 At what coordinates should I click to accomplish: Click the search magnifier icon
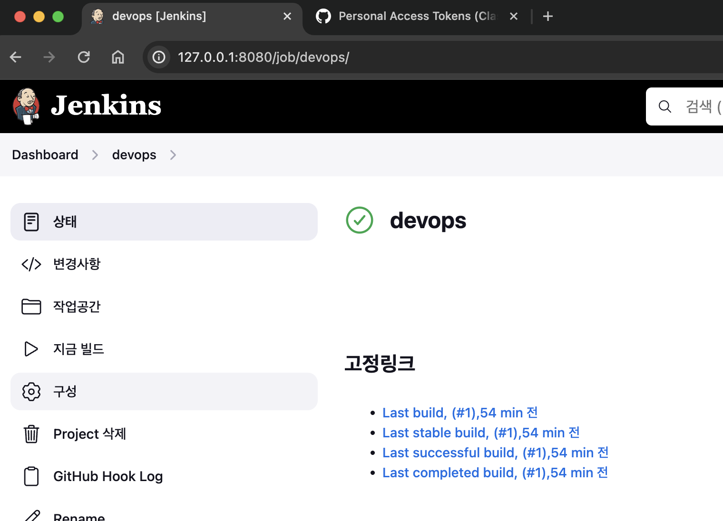coord(665,106)
